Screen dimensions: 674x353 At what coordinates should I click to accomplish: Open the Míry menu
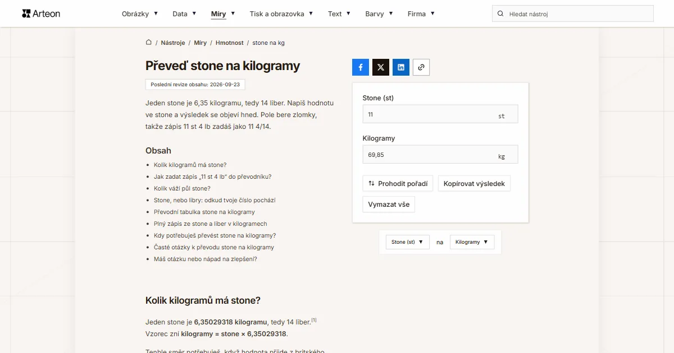click(x=223, y=13)
